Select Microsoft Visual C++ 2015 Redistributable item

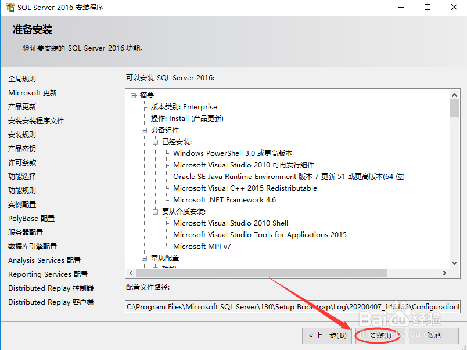point(245,188)
